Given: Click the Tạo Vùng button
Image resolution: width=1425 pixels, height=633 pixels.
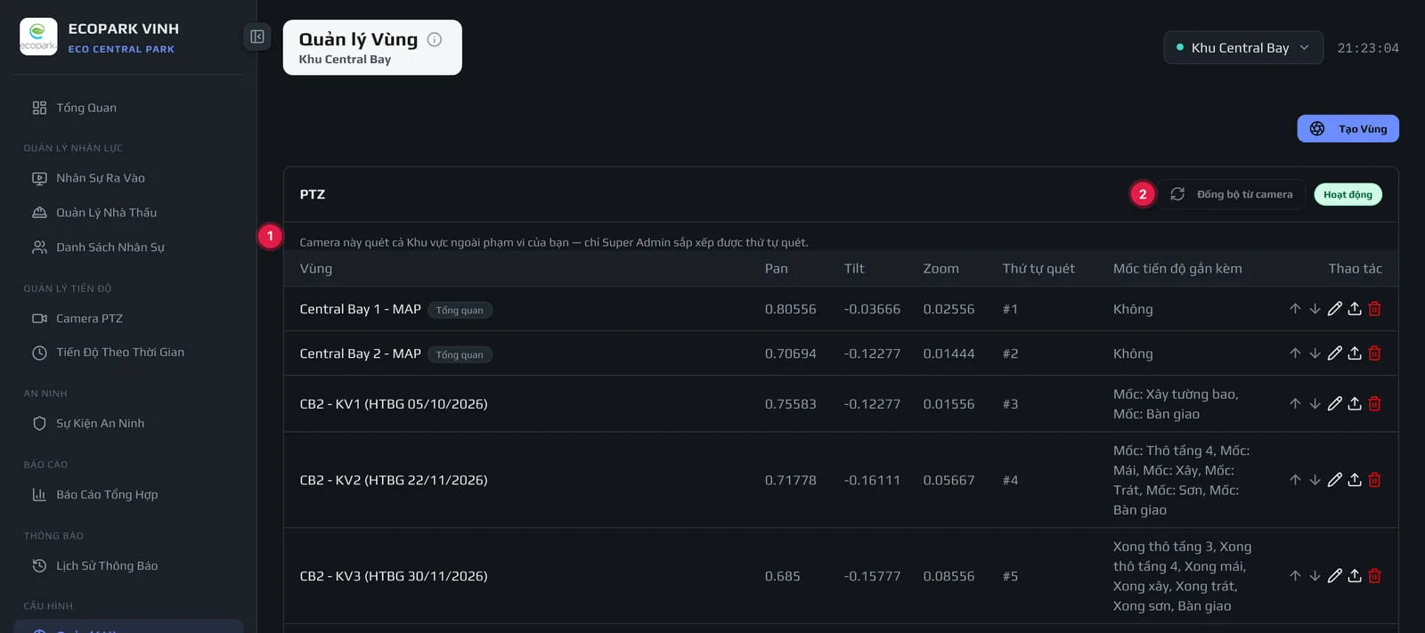Looking at the screenshot, I should (1348, 129).
